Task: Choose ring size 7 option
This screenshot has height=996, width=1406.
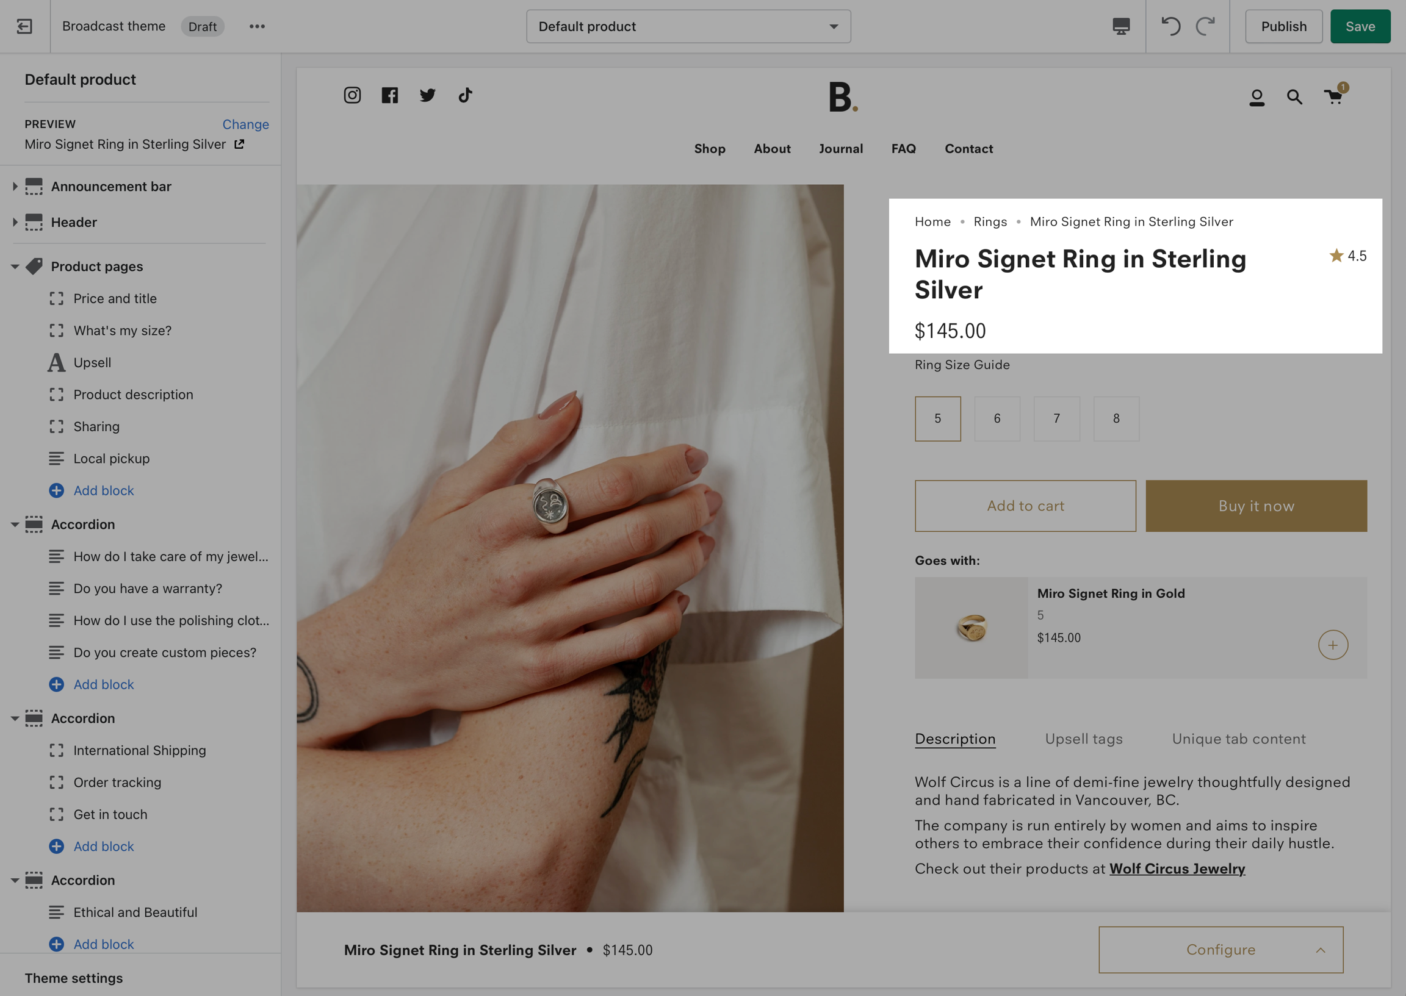Action: pyautogui.click(x=1056, y=418)
